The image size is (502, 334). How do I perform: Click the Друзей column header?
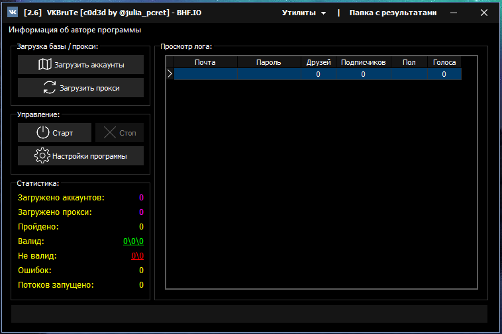[x=319, y=62]
